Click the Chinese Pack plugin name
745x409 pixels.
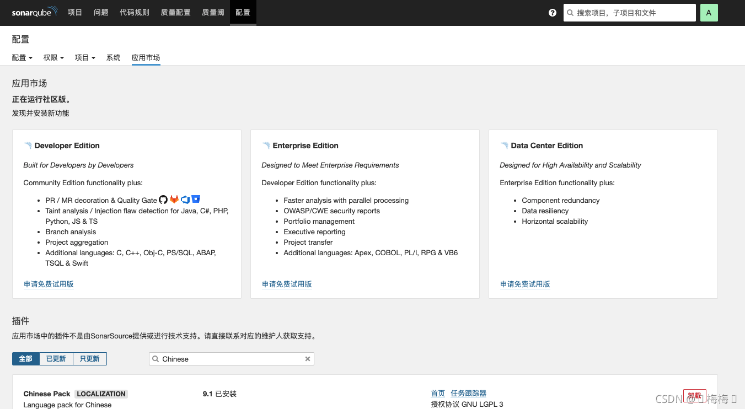(47, 394)
